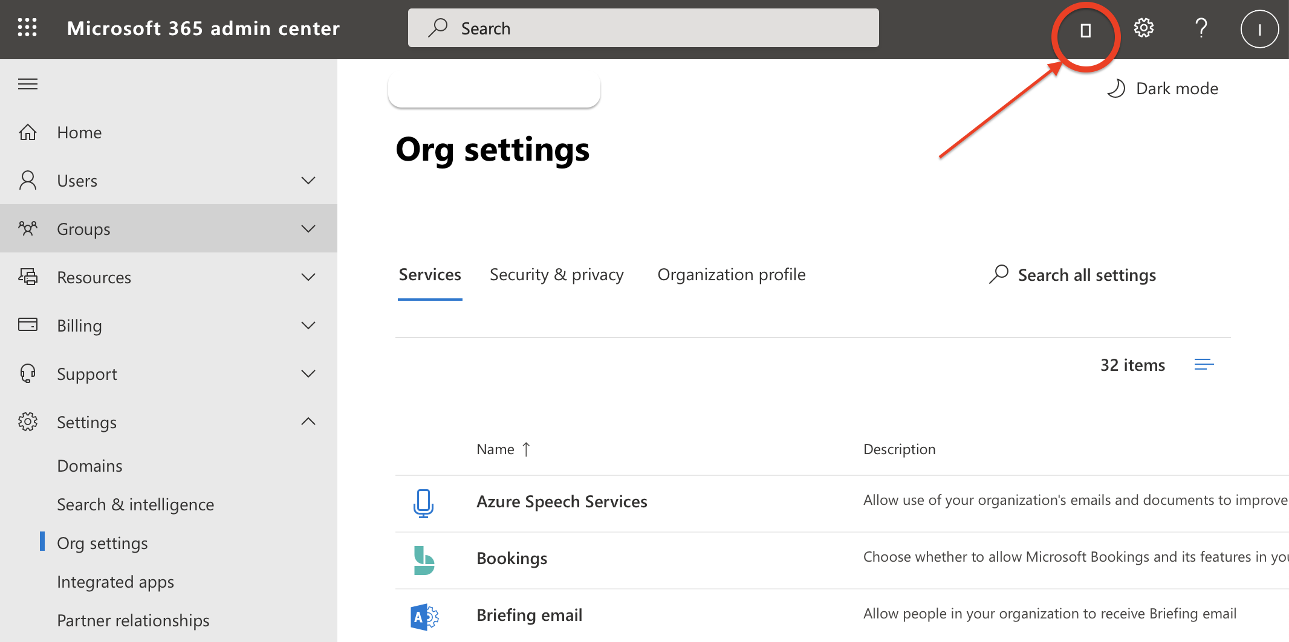
Task: Open the help question mark icon
Action: 1201,28
